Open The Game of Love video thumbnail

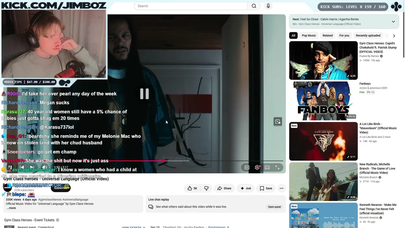tap(323, 182)
